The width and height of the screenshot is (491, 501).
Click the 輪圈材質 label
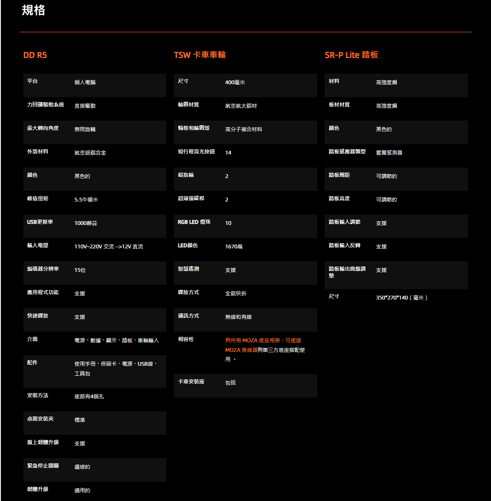pyautogui.click(x=189, y=104)
